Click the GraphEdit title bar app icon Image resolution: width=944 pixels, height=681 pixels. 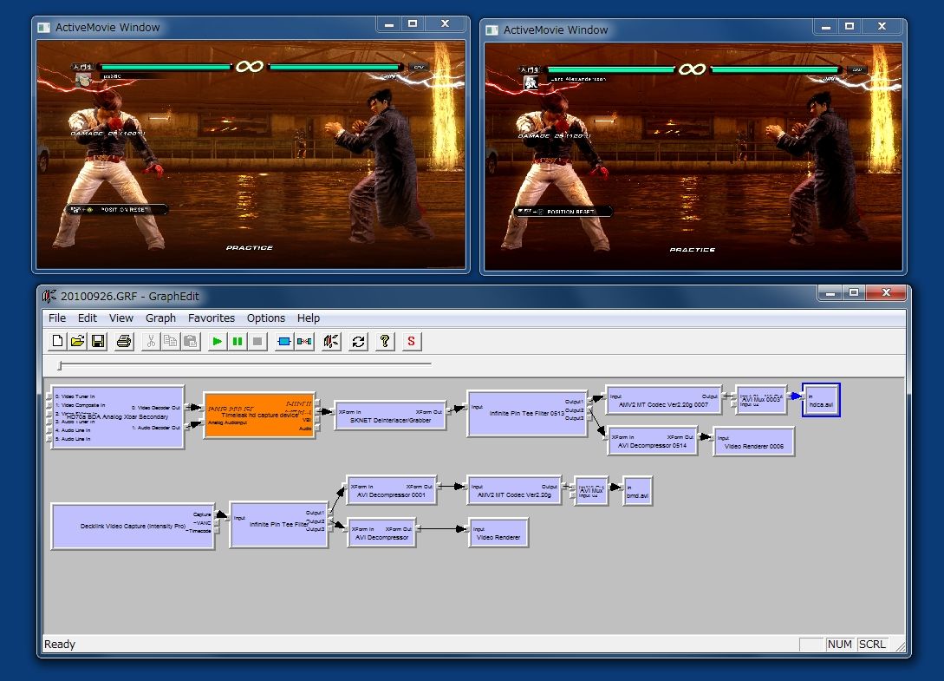tap(49, 296)
